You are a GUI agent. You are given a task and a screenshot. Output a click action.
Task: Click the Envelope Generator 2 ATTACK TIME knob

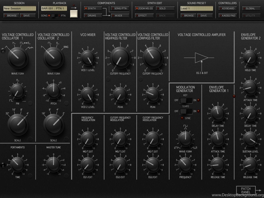[x=250, y=88]
